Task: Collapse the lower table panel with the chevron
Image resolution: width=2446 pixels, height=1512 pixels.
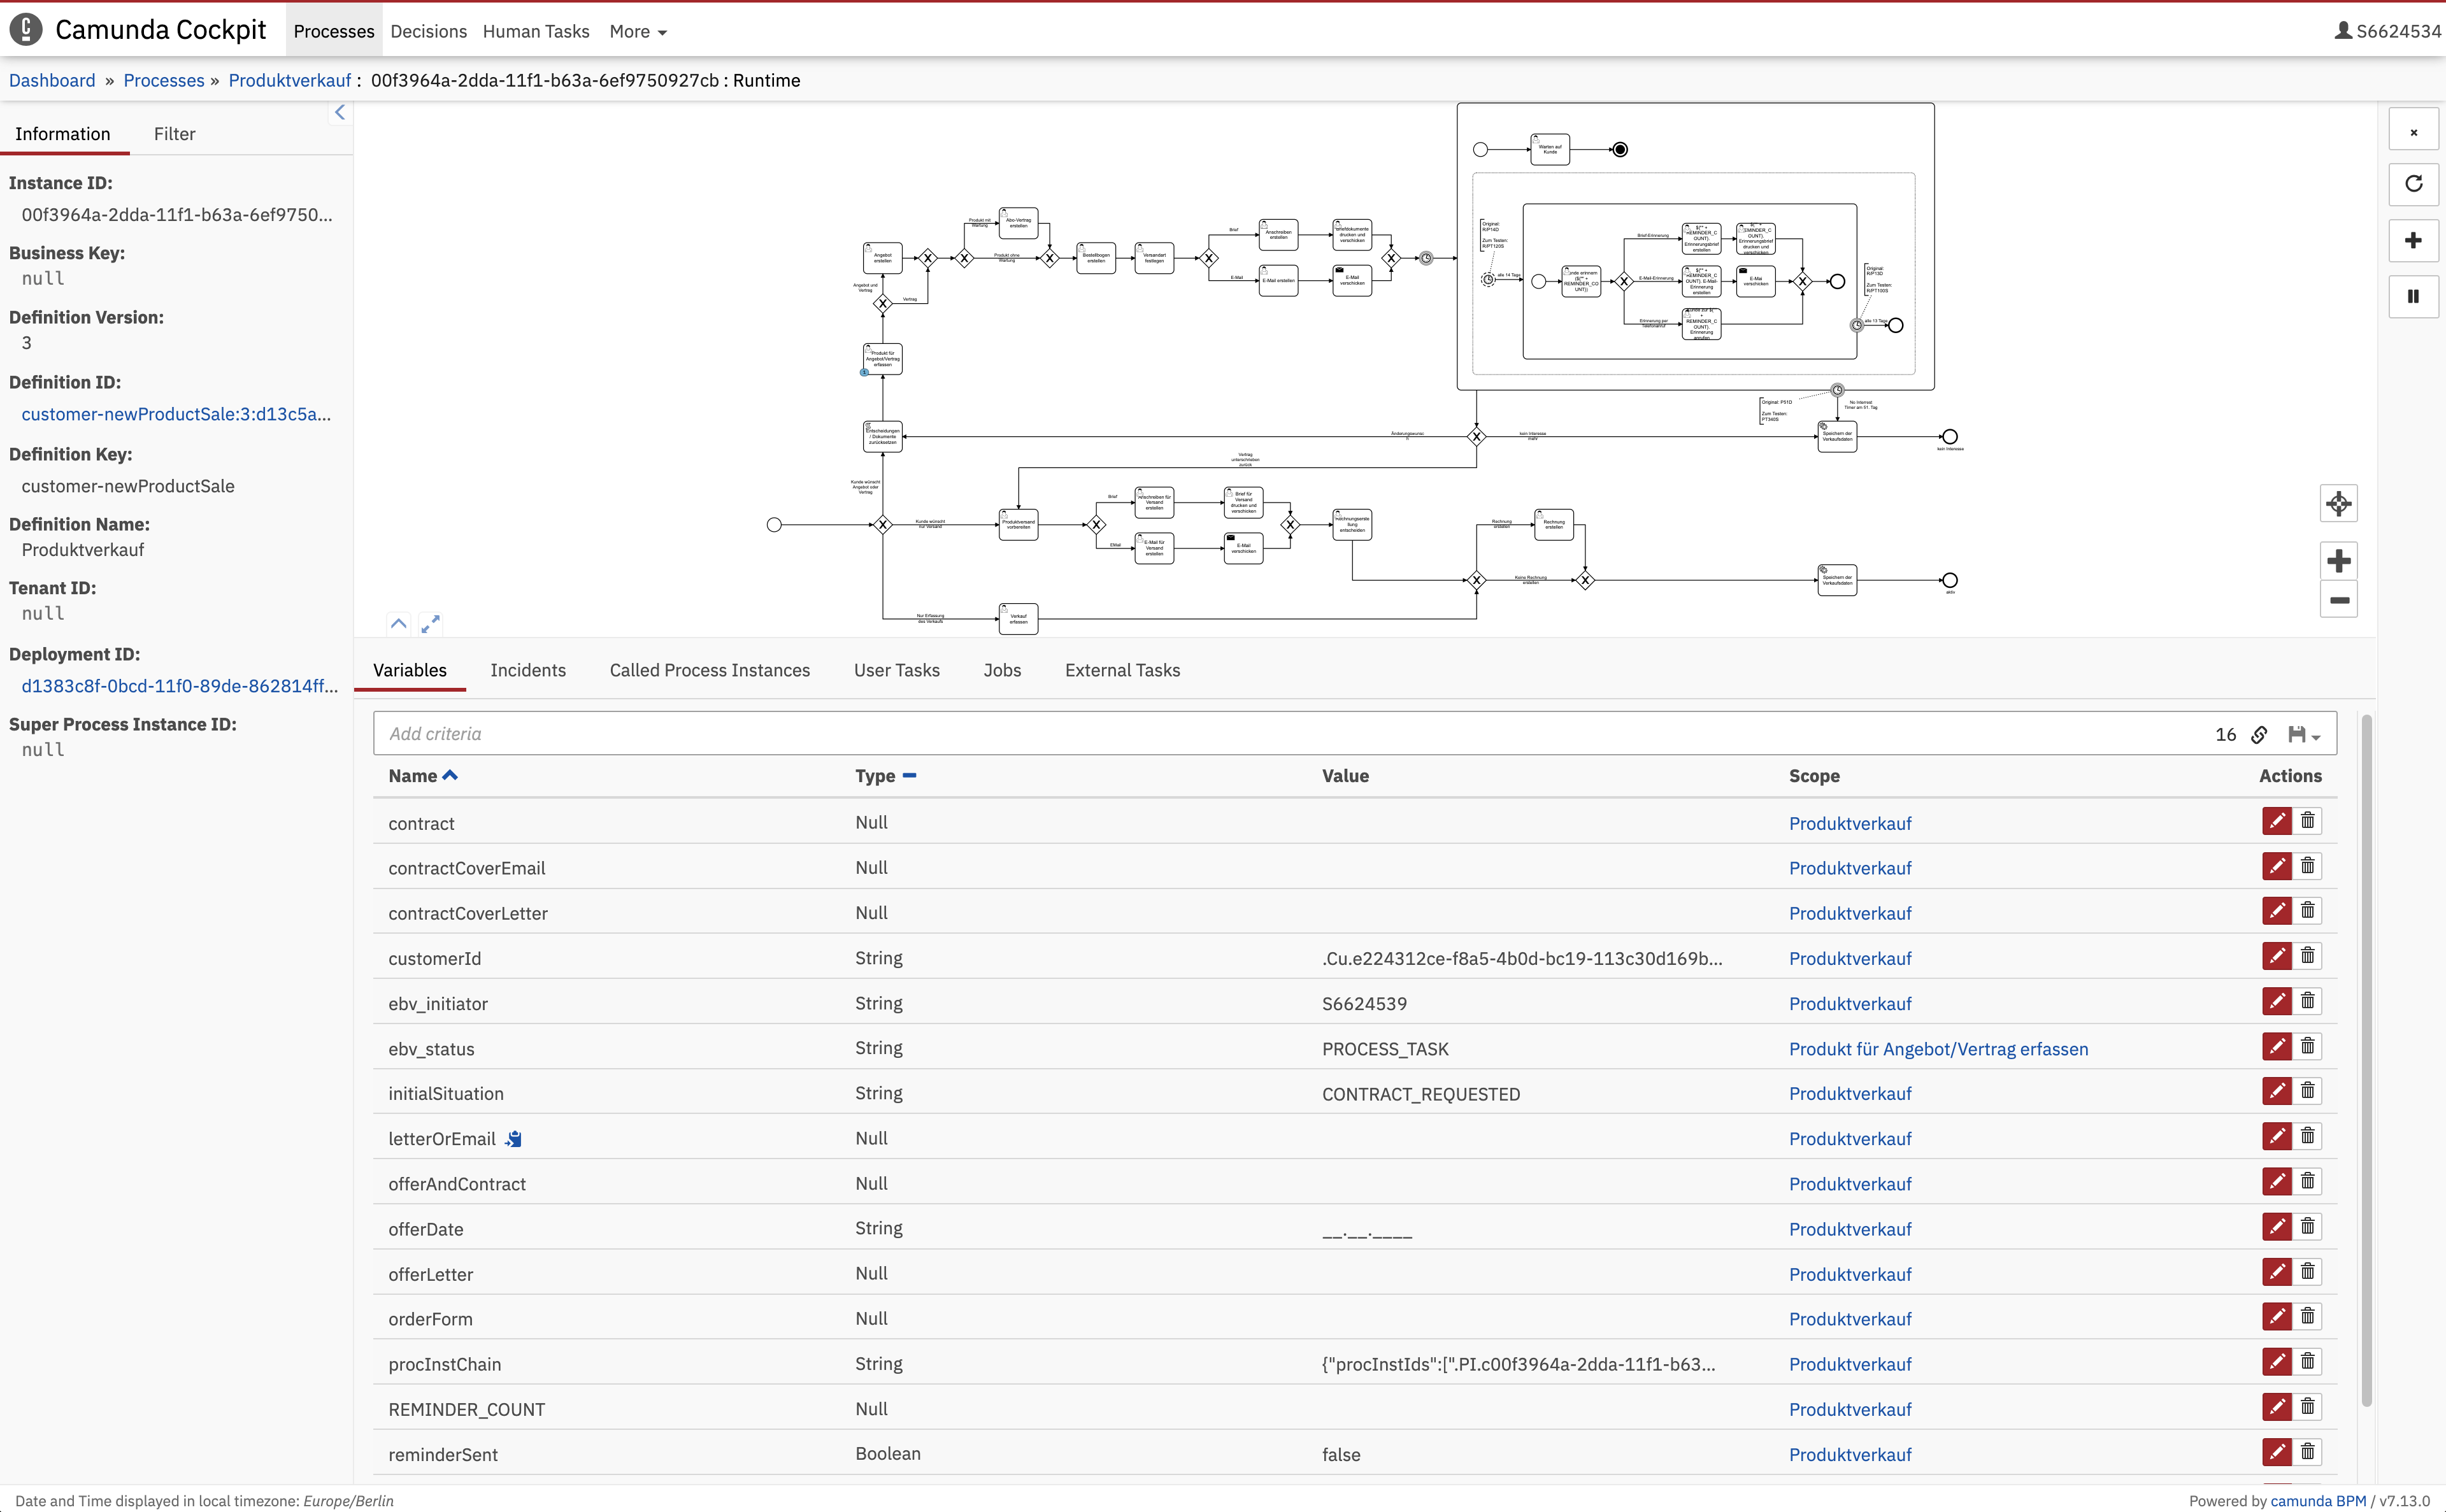Action: click(x=399, y=624)
